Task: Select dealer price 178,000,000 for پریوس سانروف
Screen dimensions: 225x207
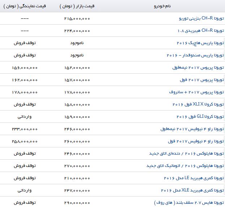Action: point(25,92)
